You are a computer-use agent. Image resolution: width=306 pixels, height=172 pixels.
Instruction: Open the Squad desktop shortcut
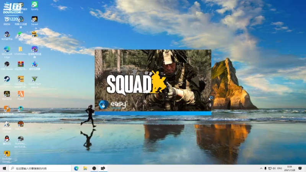34,21
